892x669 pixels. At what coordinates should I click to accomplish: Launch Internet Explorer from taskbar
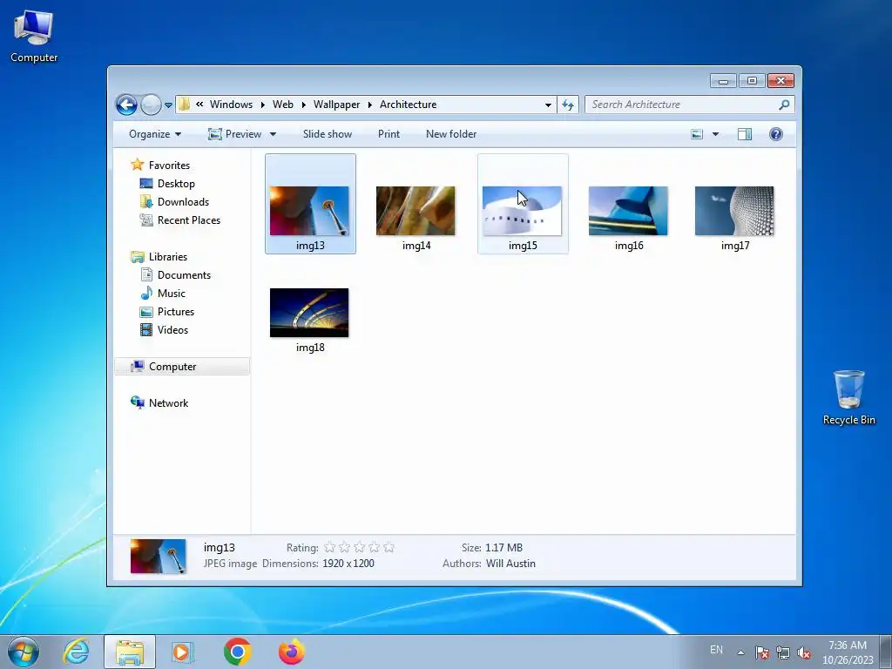coord(76,652)
